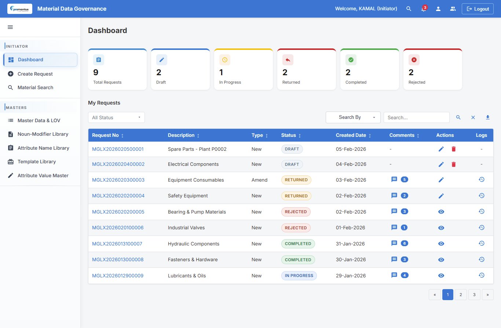
Task: Open comments for Equipment Consumables request
Action: coord(394,179)
